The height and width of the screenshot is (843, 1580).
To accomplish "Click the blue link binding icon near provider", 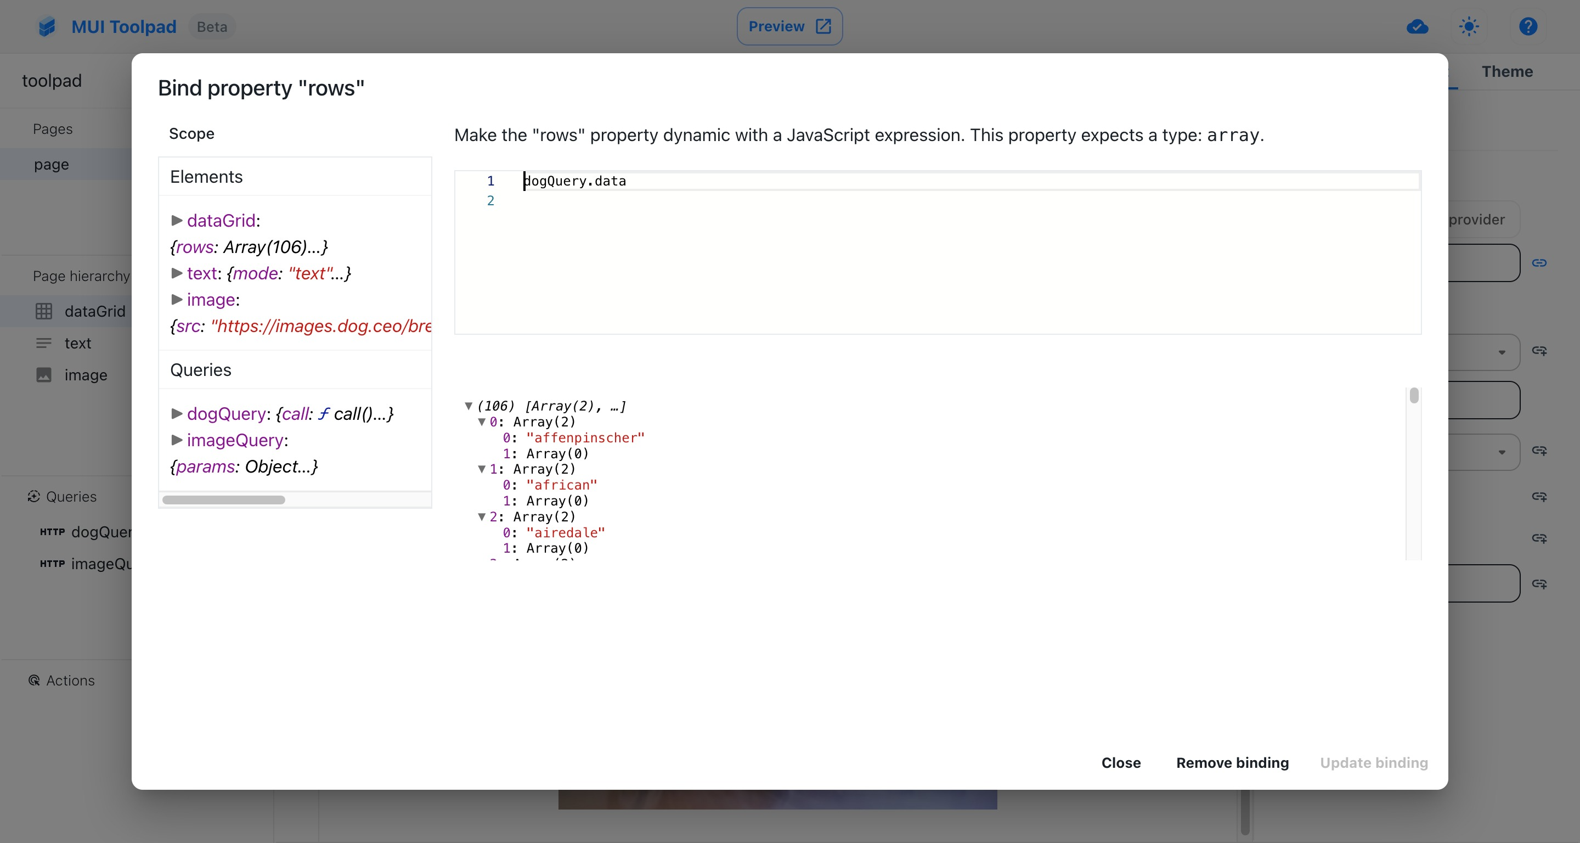I will 1539,262.
